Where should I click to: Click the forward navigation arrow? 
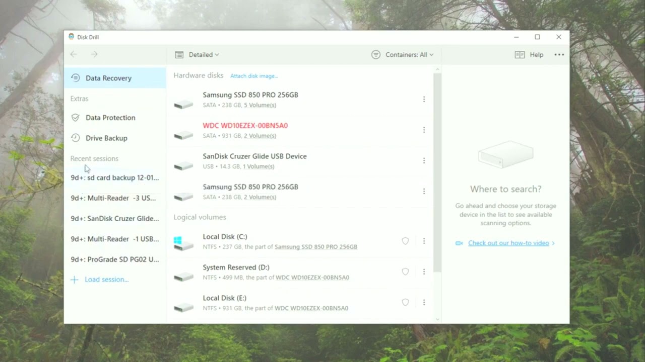point(94,54)
